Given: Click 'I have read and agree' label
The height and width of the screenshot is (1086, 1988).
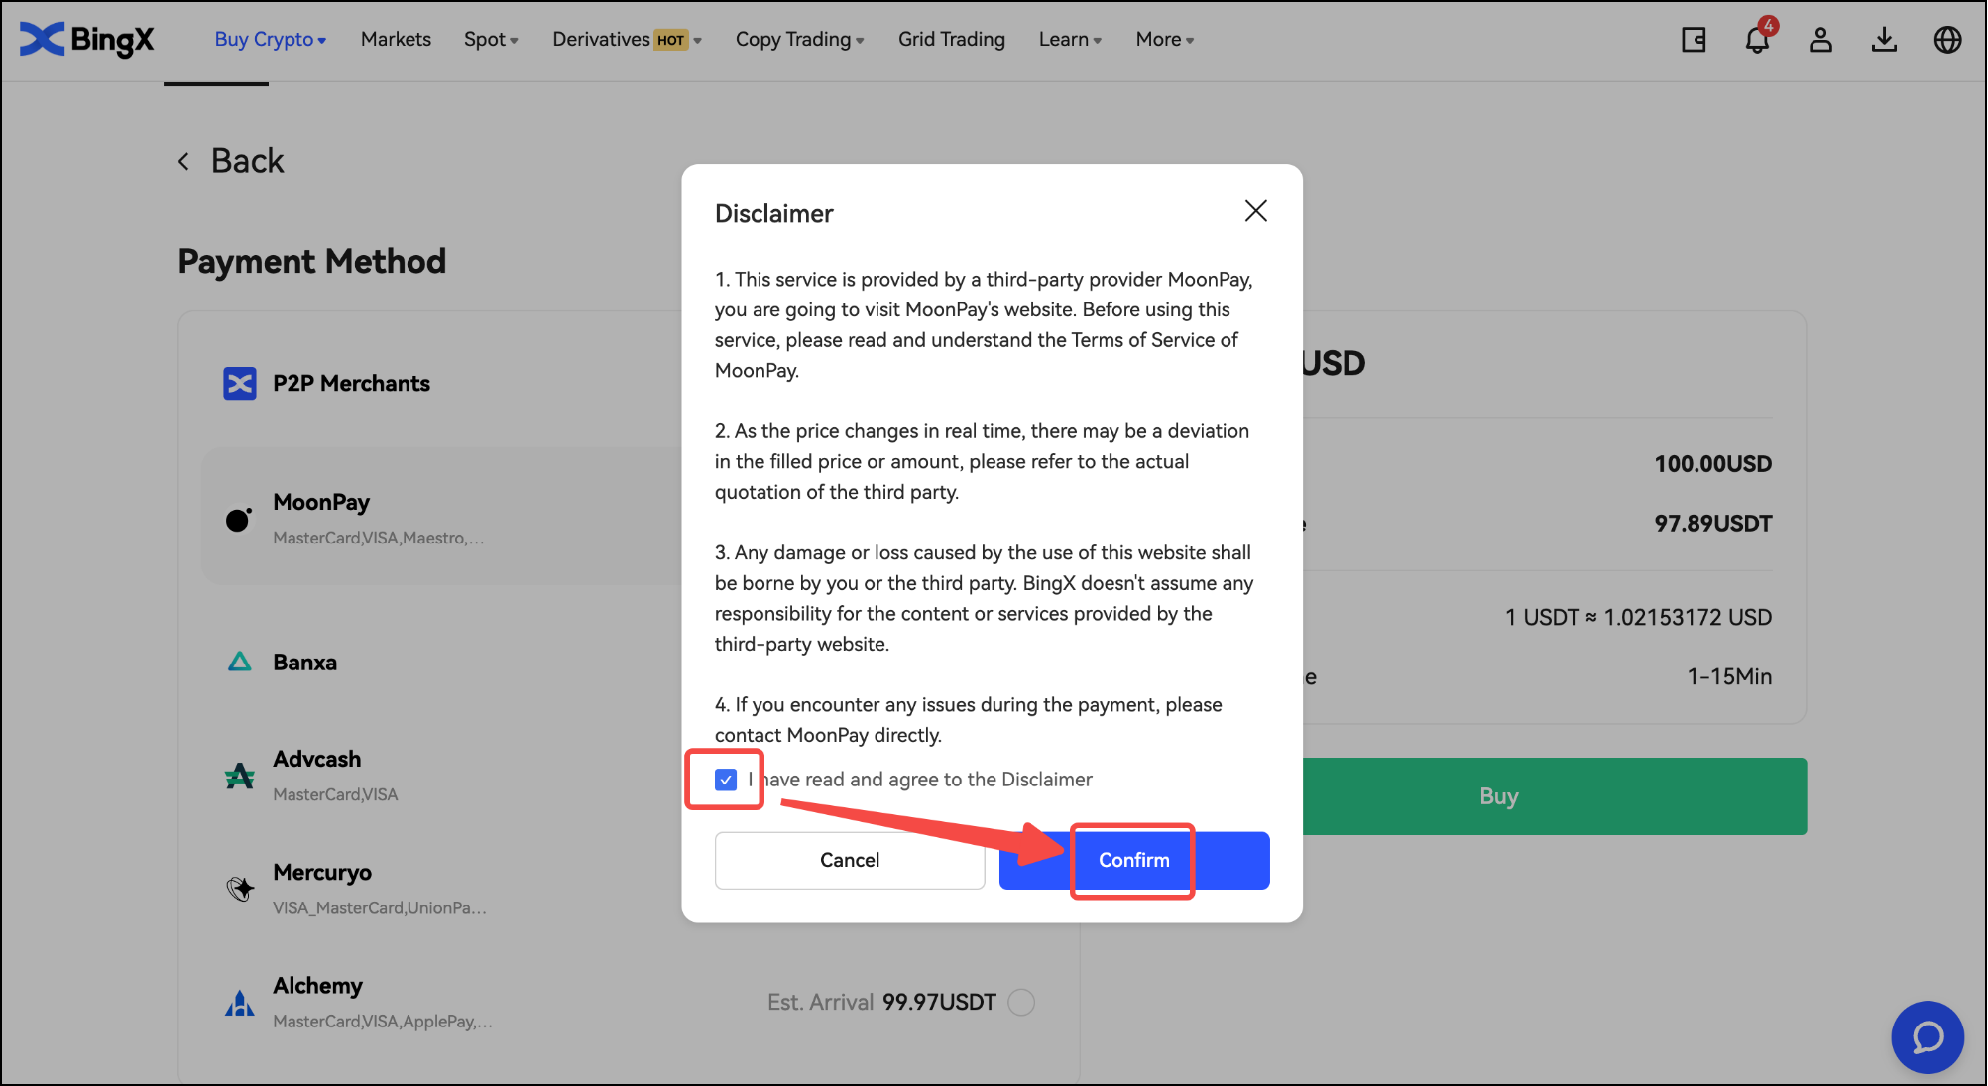Looking at the screenshot, I should [x=920, y=780].
